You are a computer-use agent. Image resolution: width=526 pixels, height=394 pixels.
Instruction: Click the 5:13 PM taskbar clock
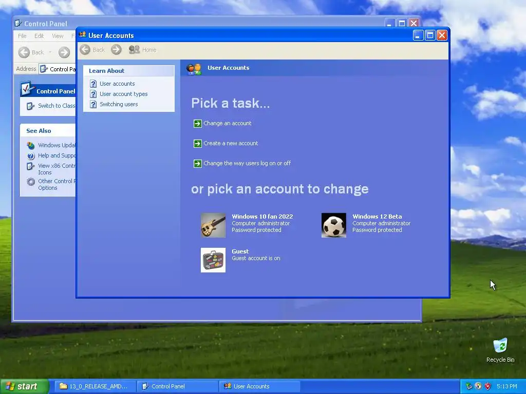point(506,386)
